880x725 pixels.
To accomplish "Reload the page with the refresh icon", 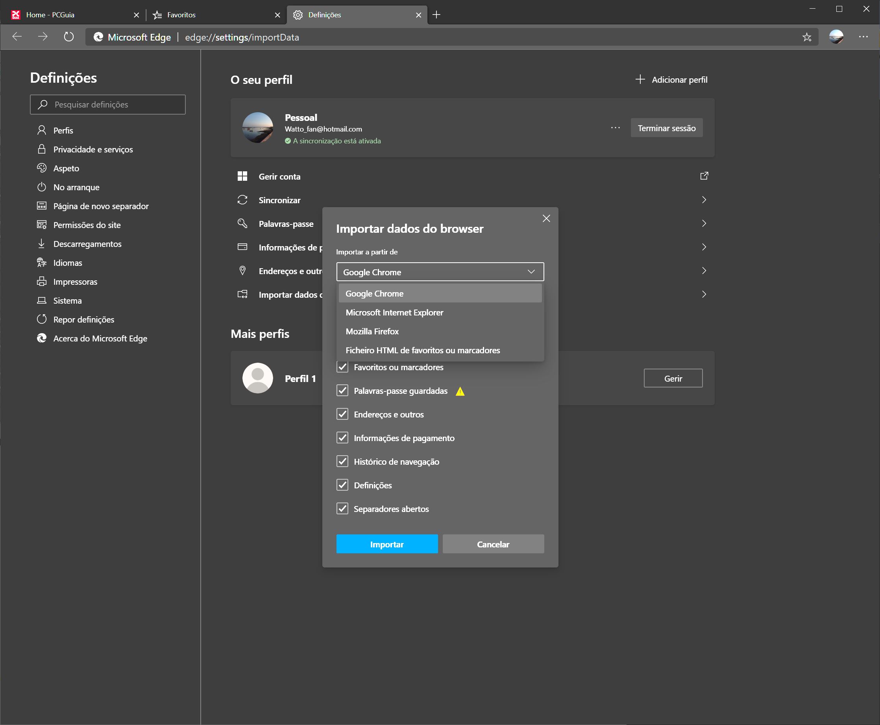I will point(69,37).
